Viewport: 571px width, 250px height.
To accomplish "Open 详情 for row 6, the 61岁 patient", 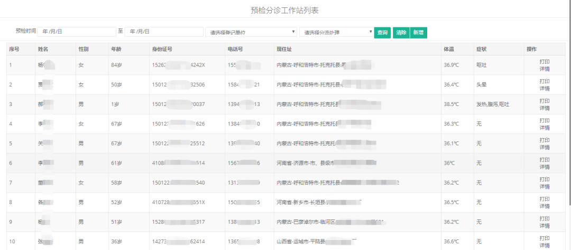I will point(545,167).
